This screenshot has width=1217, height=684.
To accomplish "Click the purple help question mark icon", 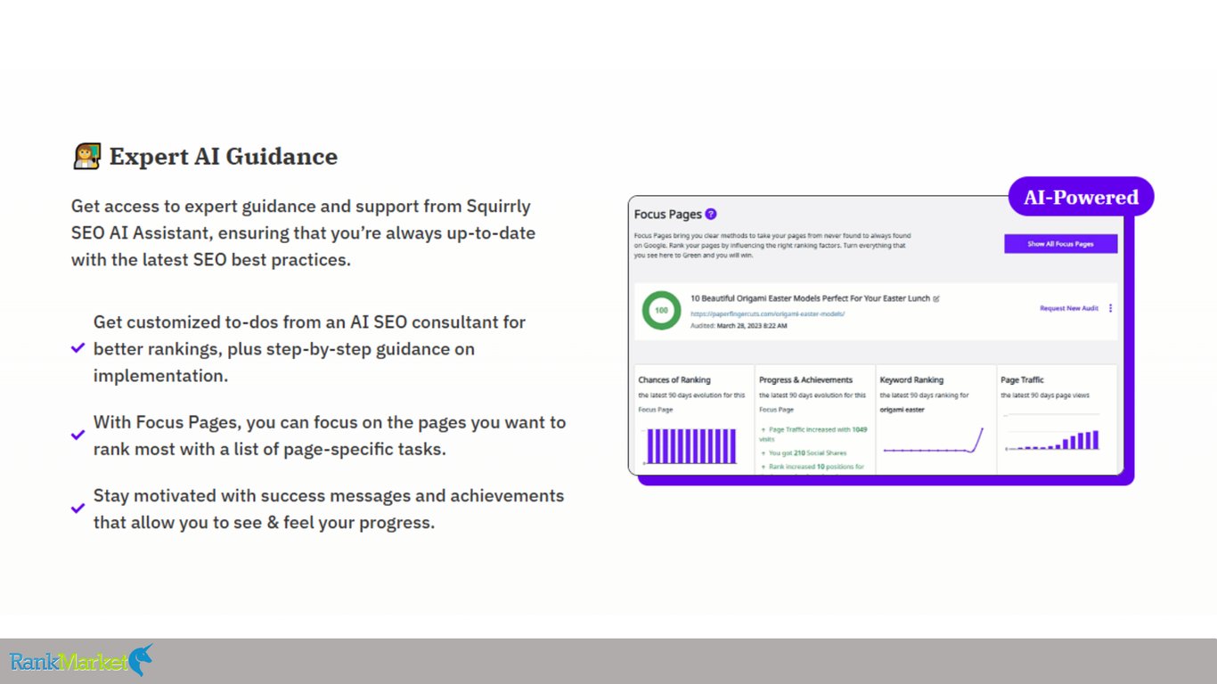I will (x=710, y=214).
